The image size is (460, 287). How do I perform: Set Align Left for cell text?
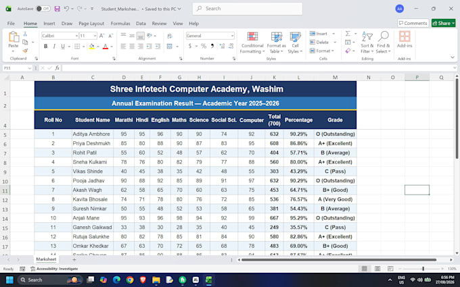[124, 47]
